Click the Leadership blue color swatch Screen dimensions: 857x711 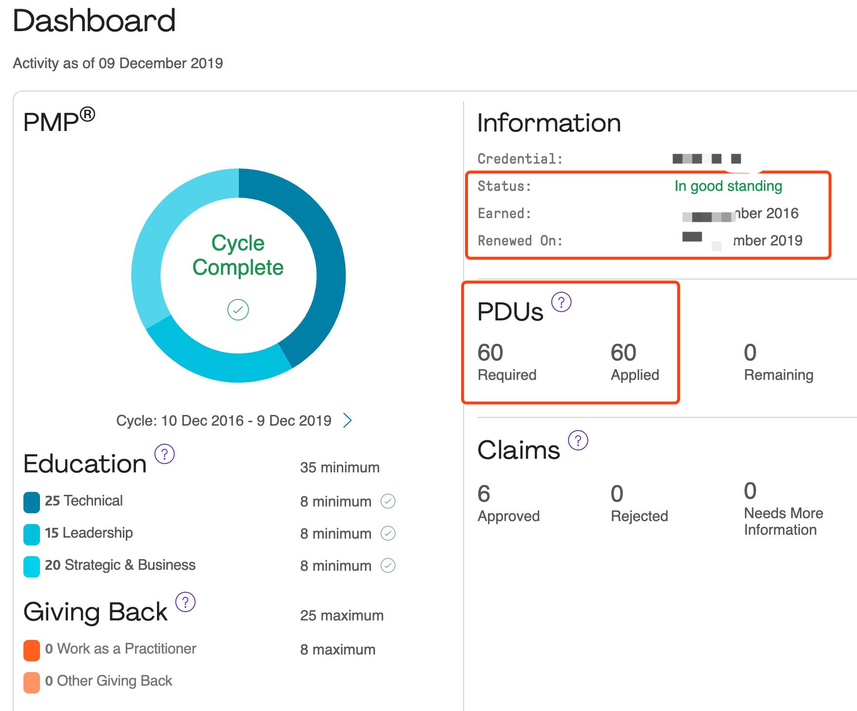point(32,535)
